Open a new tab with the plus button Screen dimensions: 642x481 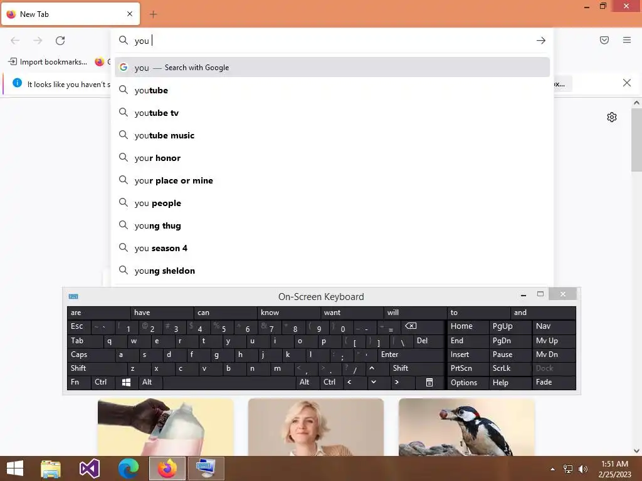tap(153, 14)
